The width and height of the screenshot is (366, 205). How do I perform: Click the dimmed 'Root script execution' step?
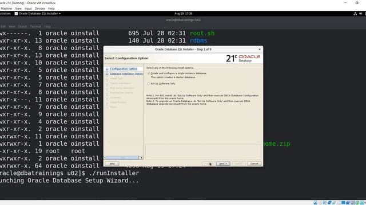[x=122, y=88]
